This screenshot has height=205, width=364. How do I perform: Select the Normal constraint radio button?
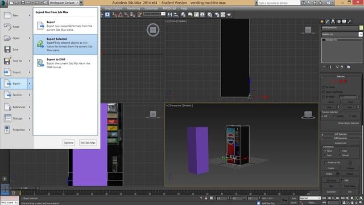[340, 155]
